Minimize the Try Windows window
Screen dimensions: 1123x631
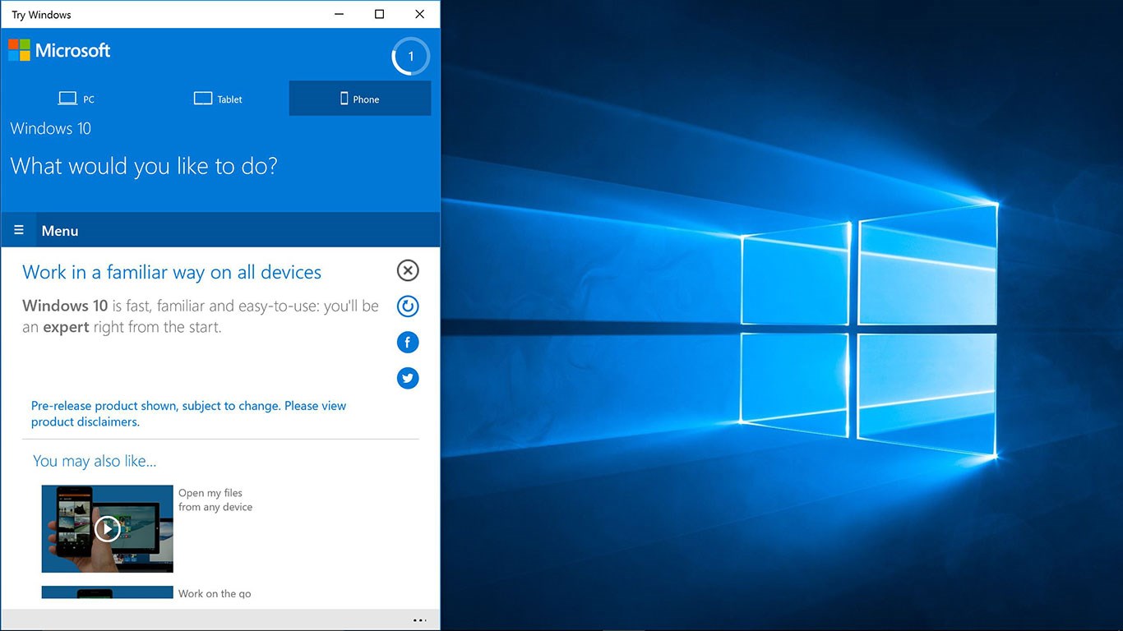coord(340,14)
